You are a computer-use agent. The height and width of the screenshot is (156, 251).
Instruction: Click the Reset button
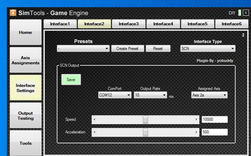coord(158,49)
